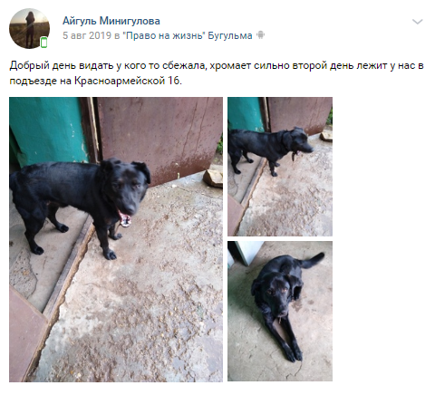
Task: Open the post options chevron menu
Action: point(417,22)
